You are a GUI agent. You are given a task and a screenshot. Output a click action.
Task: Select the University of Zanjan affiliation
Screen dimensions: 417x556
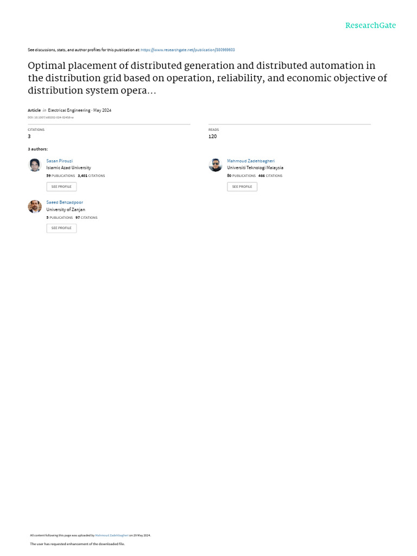[66, 210]
